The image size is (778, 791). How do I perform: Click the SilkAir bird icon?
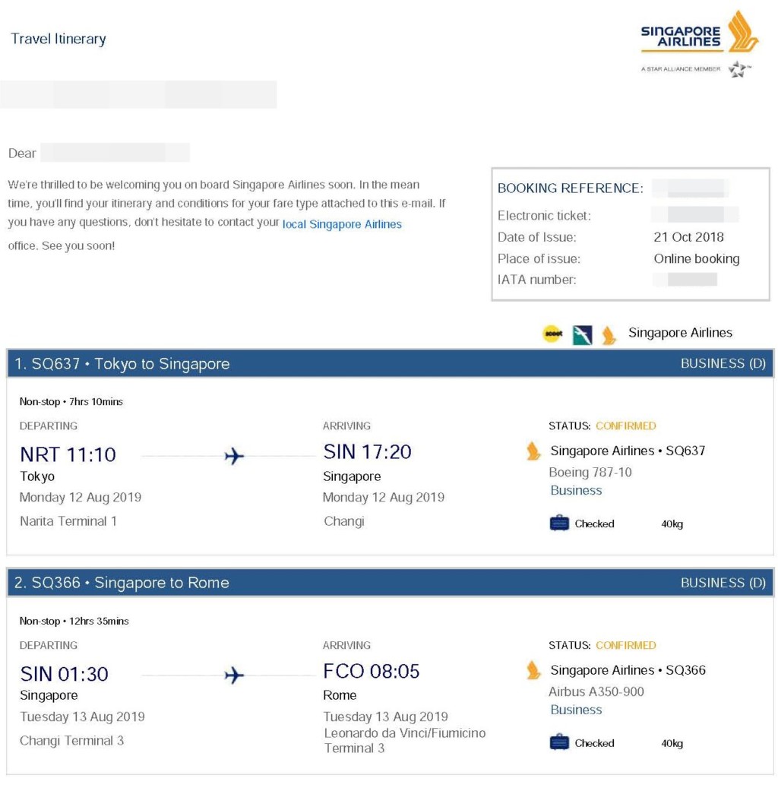click(582, 334)
